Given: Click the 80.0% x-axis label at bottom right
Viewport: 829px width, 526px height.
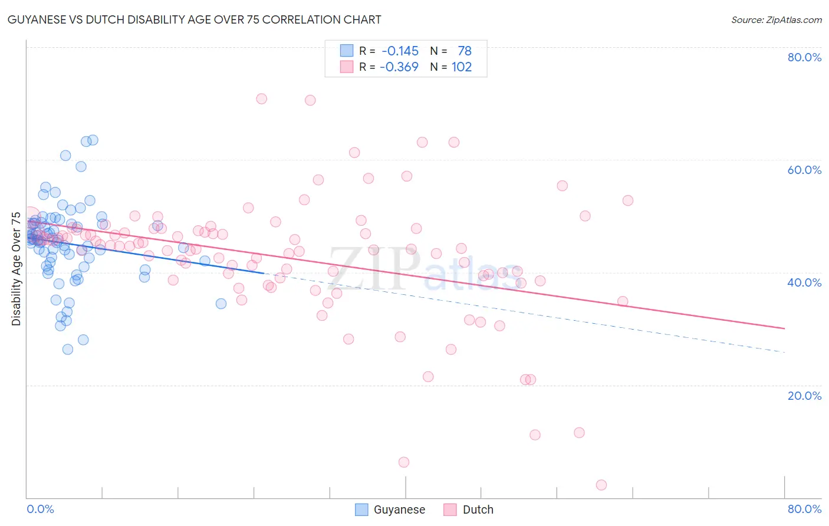Looking at the screenshot, I should (x=804, y=509).
